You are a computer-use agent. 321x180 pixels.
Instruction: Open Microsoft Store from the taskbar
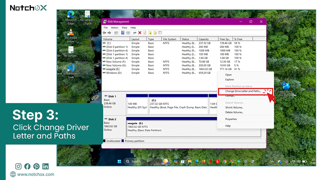[x=183, y=162]
